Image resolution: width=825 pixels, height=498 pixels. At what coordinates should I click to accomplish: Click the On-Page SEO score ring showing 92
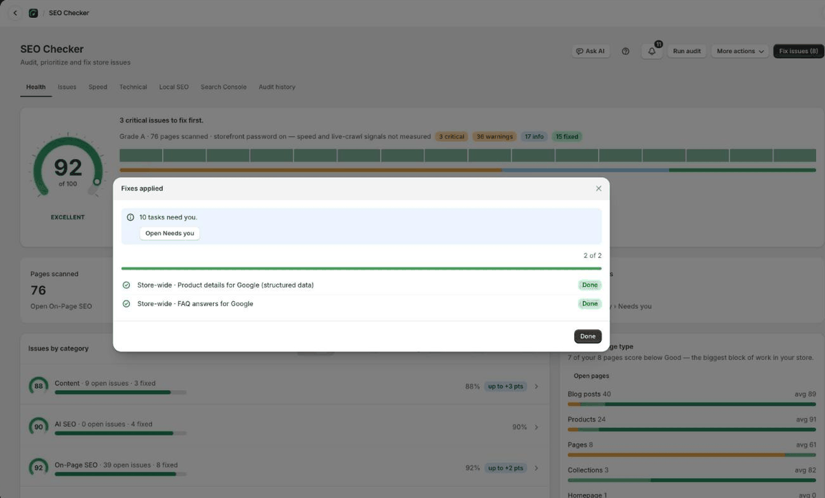pyautogui.click(x=38, y=468)
